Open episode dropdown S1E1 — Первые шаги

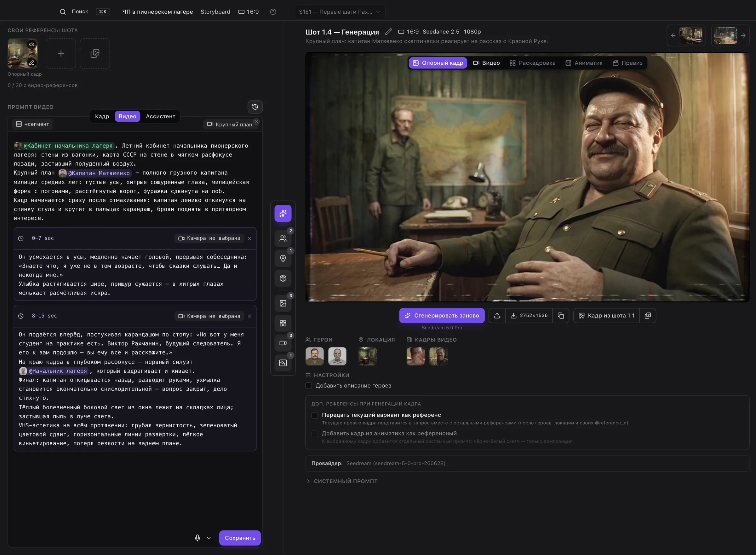(x=340, y=12)
